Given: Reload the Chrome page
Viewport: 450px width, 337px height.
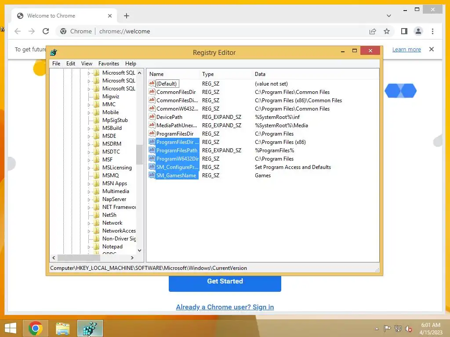Looking at the screenshot, I should coord(46,31).
